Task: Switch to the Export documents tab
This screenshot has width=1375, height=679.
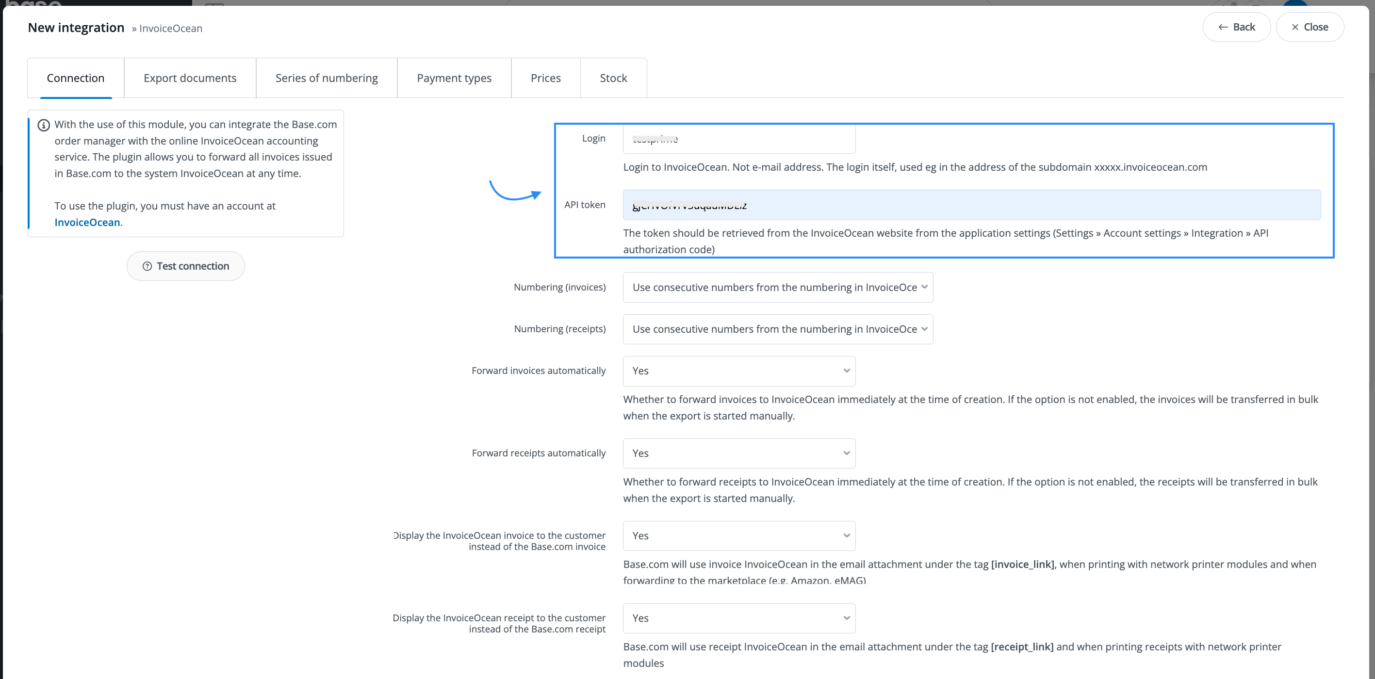Action: coord(190,78)
